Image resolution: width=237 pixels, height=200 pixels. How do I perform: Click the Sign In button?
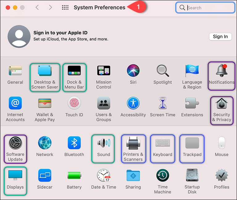[x=220, y=37]
